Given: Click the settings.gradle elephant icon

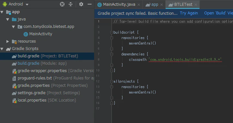Looking at the screenshot, I should [14, 93].
